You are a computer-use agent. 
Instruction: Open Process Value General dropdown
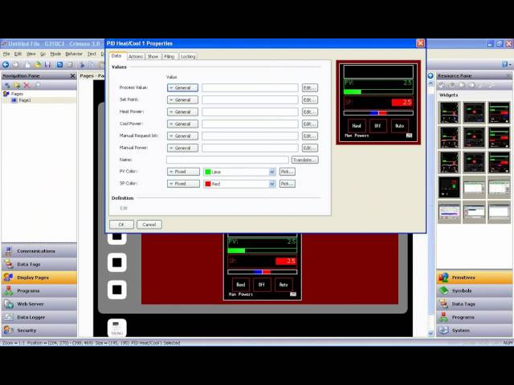click(x=182, y=87)
